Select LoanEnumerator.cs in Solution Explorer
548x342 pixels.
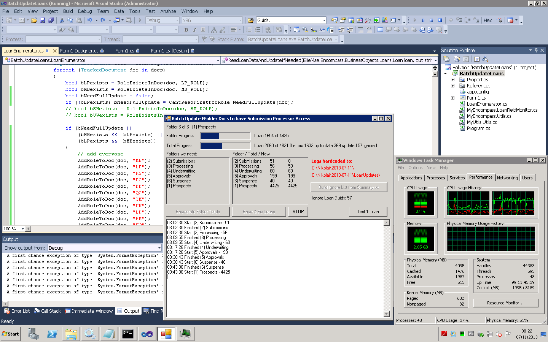[487, 104]
